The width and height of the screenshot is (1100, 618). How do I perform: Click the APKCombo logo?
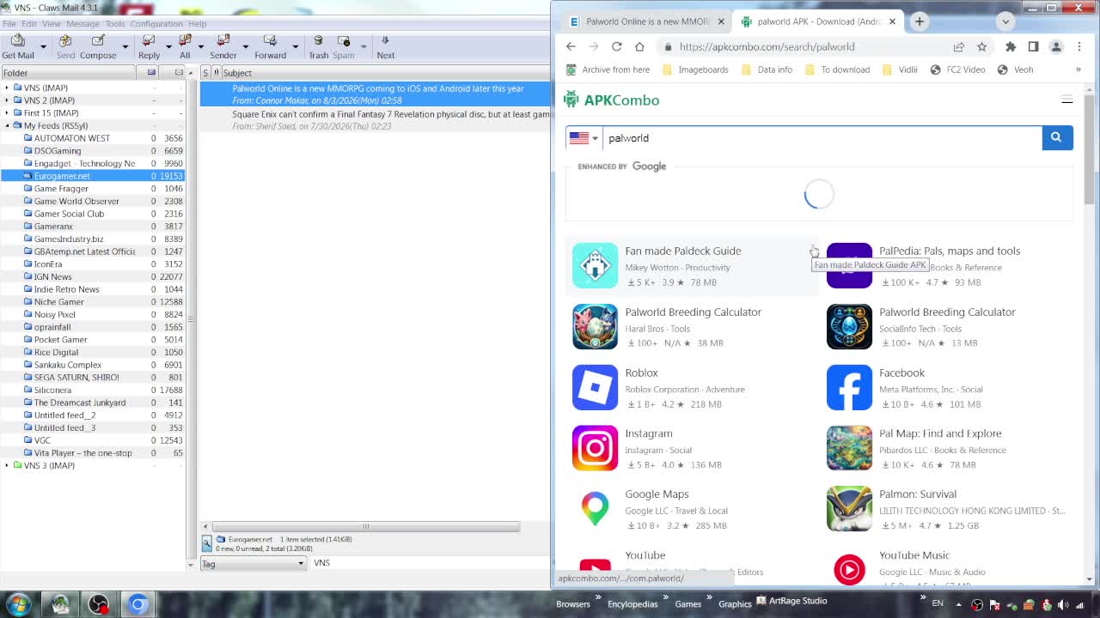pos(612,100)
